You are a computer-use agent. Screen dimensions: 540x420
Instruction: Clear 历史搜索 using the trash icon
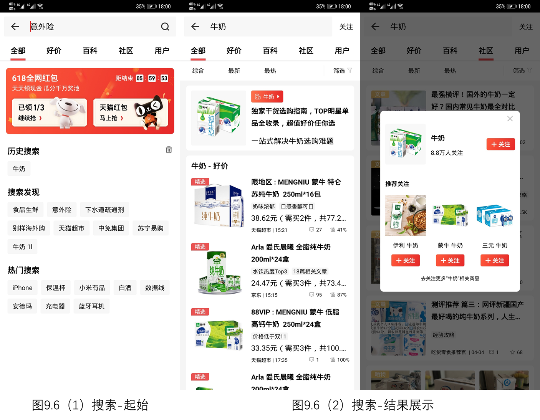click(169, 150)
